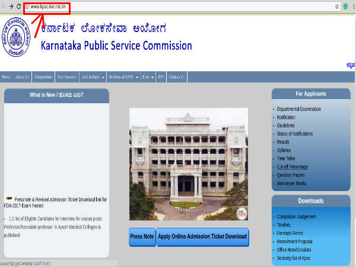The width and height of the screenshot is (356, 267).
Task: Click the site info icon before the URL
Action: click(x=27, y=7)
